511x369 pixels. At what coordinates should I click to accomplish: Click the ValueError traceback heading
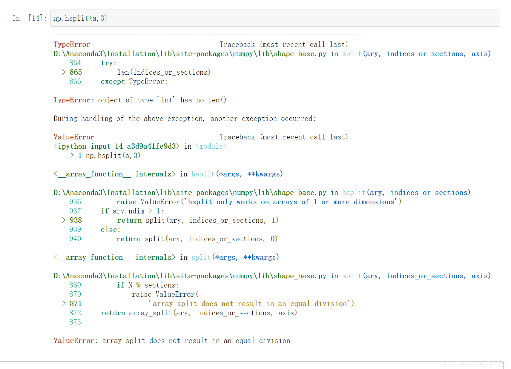click(74, 137)
